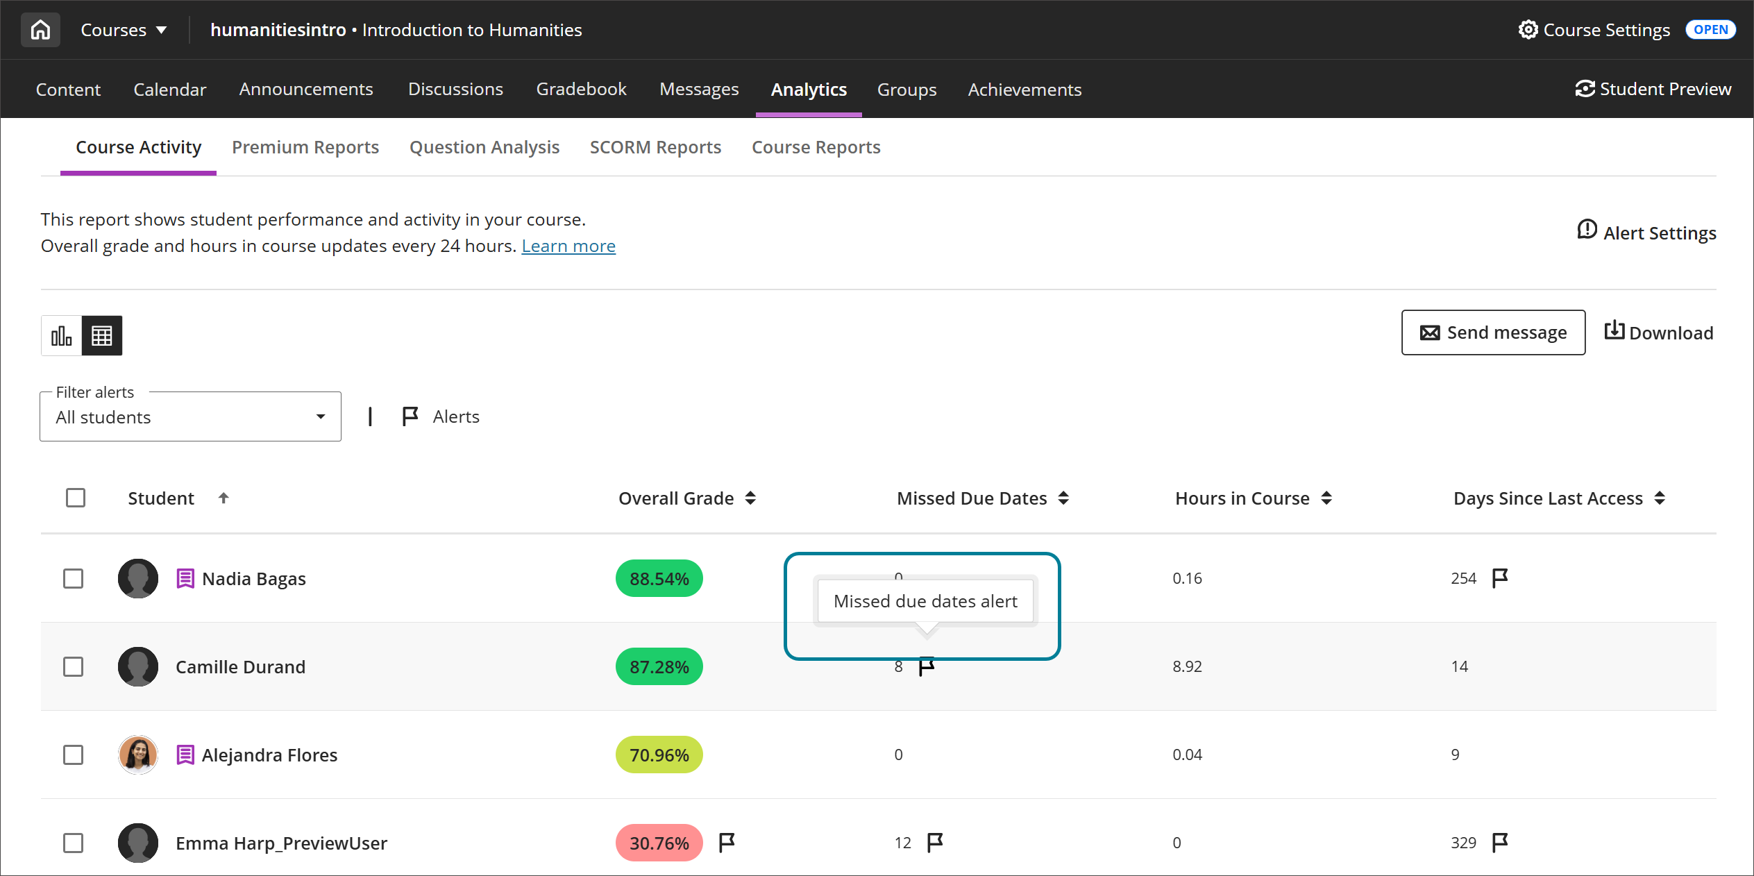Enter Student Preview mode

[1653, 88]
